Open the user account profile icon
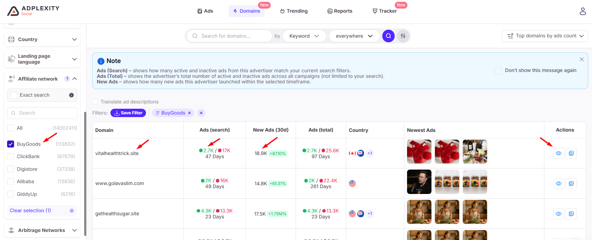The width and height of the screenshot is (592, 240). tap(583, 11)
